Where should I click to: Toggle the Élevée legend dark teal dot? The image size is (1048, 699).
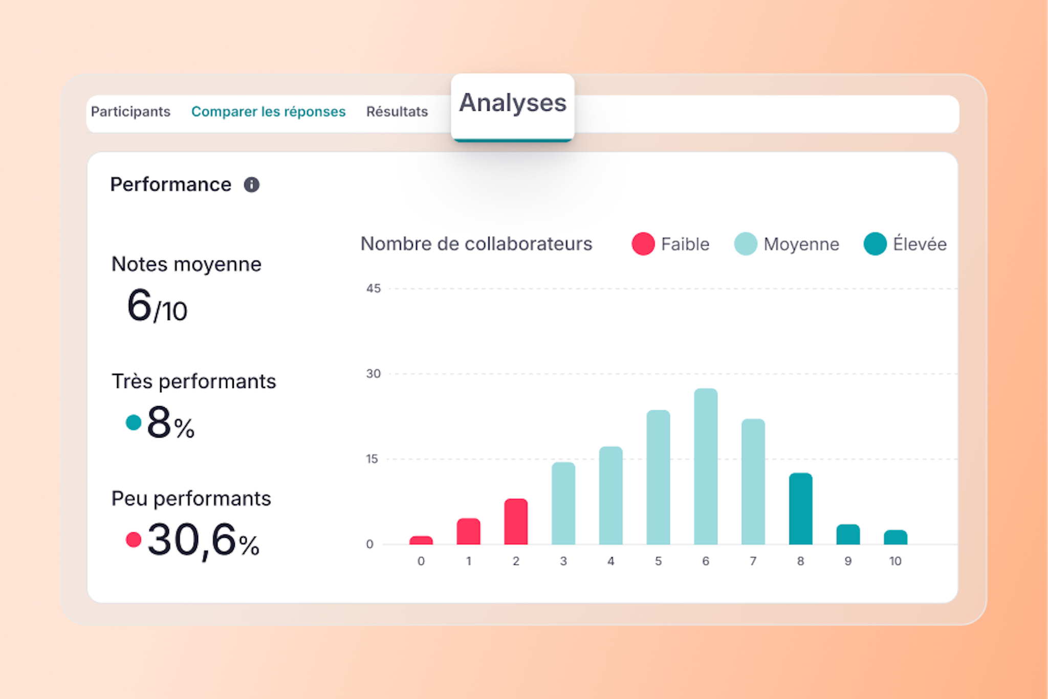click(x=875, y=244)
